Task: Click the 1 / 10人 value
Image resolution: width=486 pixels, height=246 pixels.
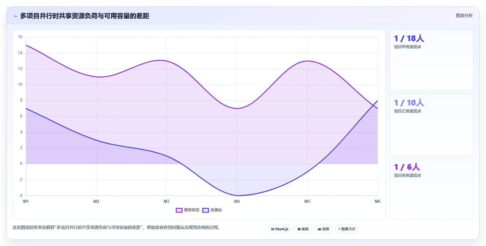Action: [x=409, y=103]
